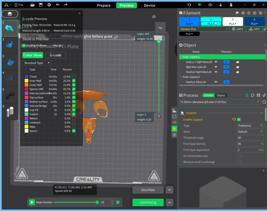Hide body p 2 (light blue).stl eye icon

216,62
